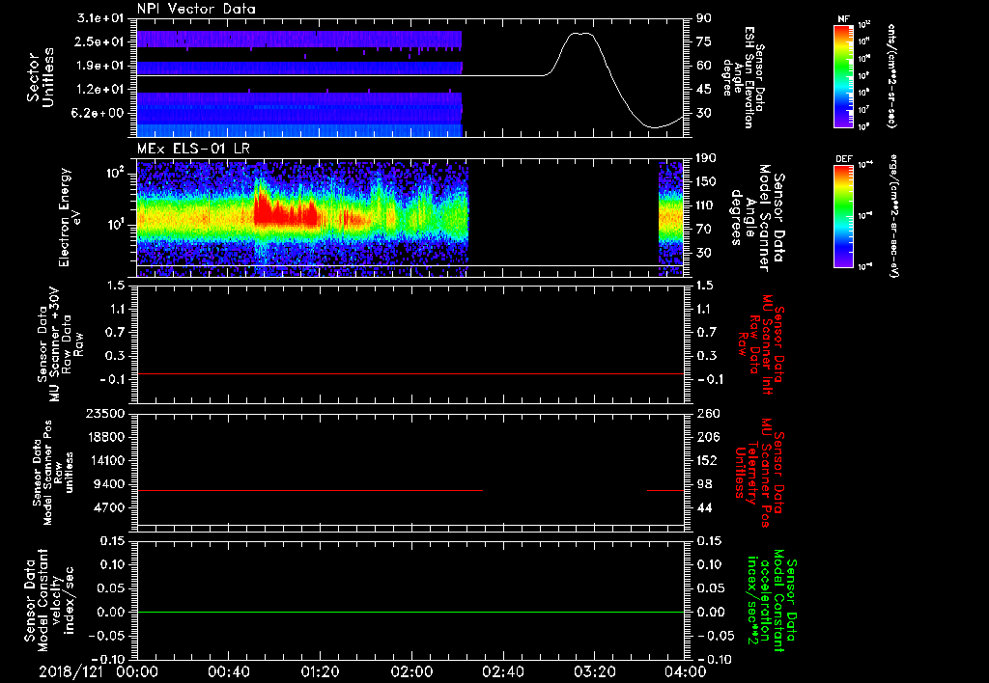The height and width of the screenshot is (683, 989).
Task: Click the "Model Scanner Angle degrees" axis label
Action: tap(757, 218)
